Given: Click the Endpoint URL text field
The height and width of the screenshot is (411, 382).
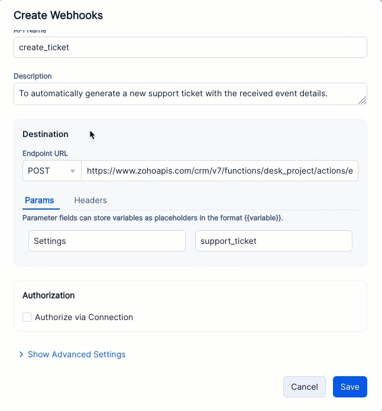Looking at the screenshot, I should pyautogui.click(x=219, y=171).
